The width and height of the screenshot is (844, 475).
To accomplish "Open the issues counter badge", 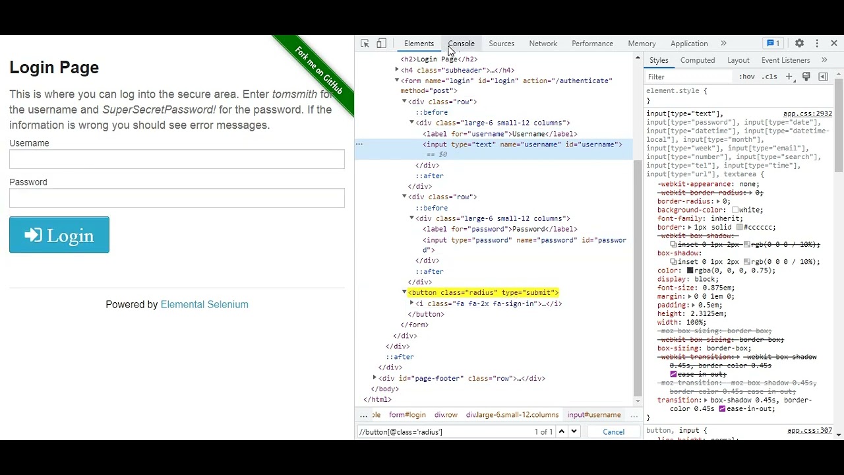I will coord(773,44).
